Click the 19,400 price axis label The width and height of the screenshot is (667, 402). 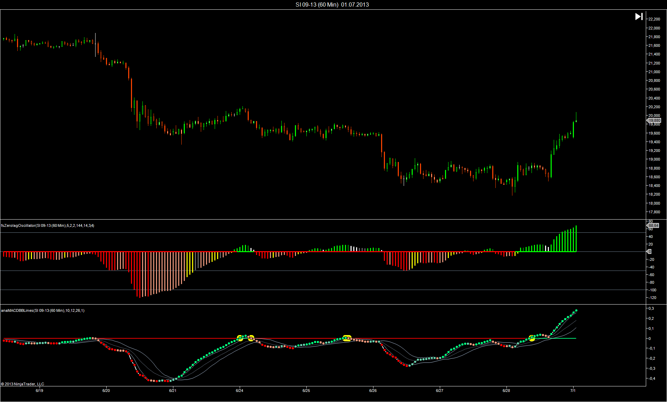pyautogui.click(x=654, y=142)
